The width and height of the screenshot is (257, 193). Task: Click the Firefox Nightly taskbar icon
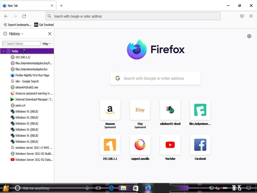[x=148, y=188]
